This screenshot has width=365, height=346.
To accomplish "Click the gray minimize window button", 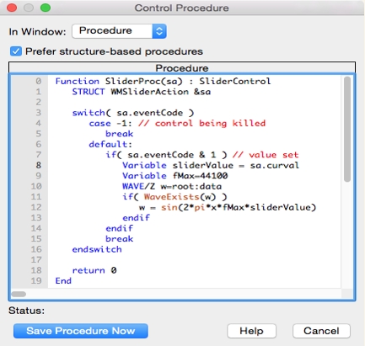I will (x=29, y=8).
